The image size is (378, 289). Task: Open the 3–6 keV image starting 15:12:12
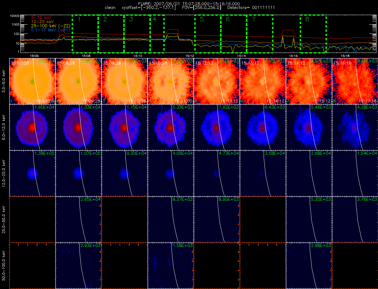(217, 81)
